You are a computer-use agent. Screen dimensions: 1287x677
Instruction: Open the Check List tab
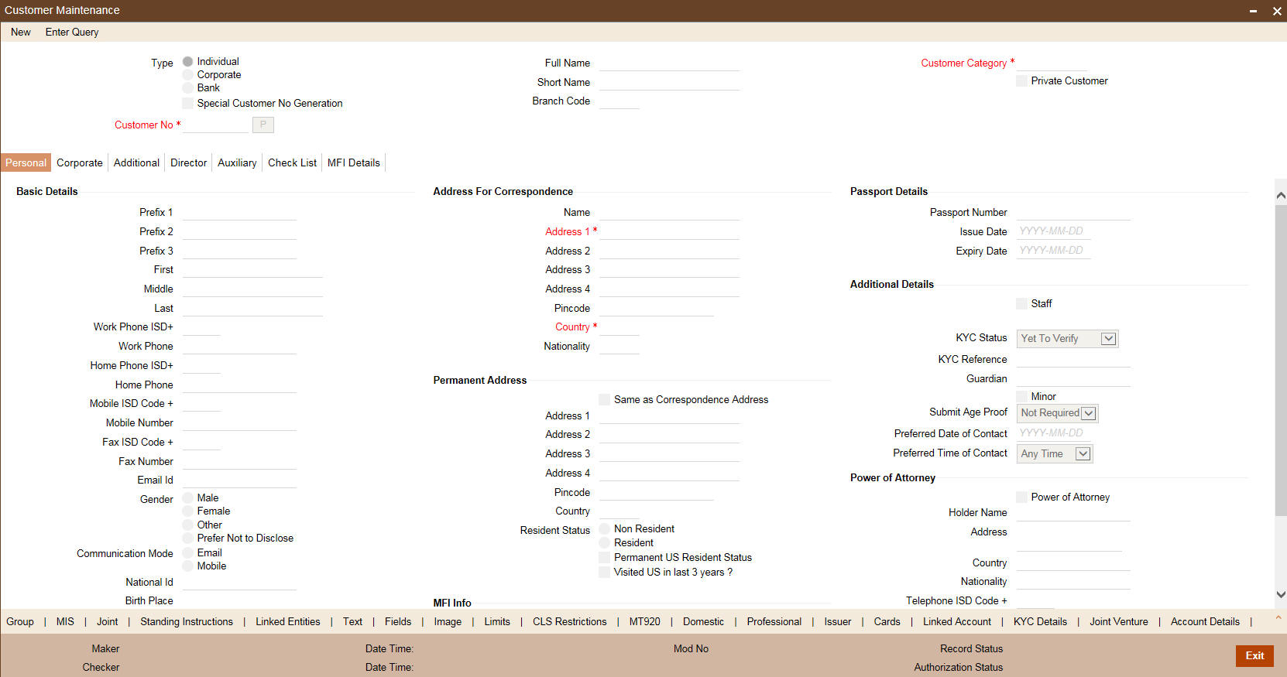tap(292, 162)
